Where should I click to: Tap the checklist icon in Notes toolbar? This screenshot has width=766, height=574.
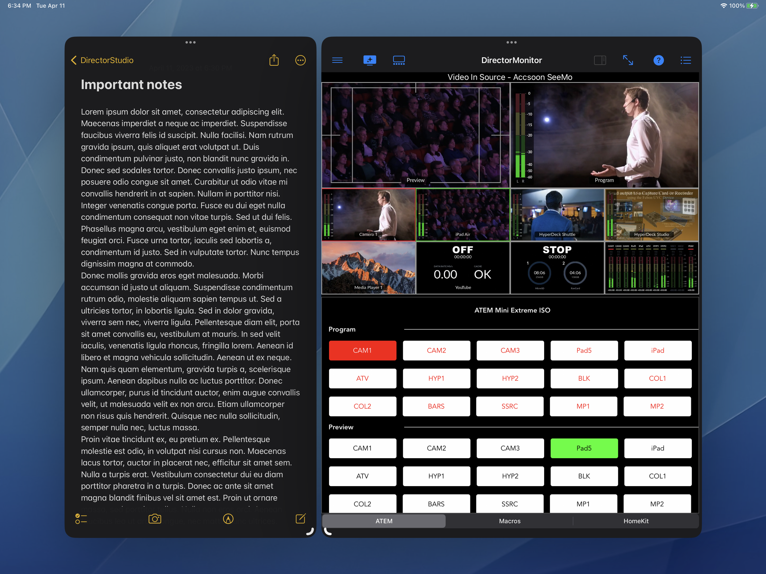click(81, 519)
